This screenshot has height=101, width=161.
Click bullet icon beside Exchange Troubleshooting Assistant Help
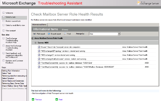pos(4,38)
